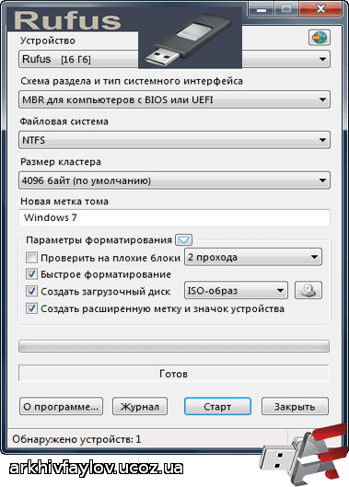Maximize the Rufus window
Viewport: 349px width, 487px height.
285,9
